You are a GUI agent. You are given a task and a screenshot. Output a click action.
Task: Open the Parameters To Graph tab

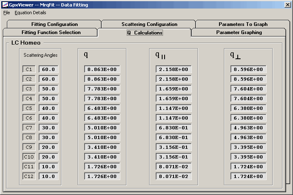pos(243,24)
